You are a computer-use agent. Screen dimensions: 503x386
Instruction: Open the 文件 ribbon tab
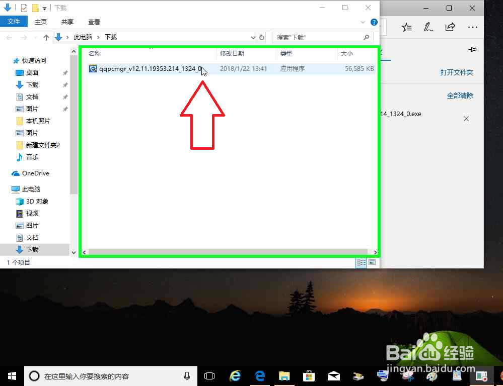coord(14,22)
